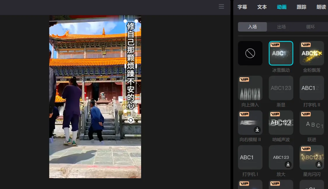Click the rotate handle below the text box
This screenshot has width=328, height=189.
coord(131,120)
